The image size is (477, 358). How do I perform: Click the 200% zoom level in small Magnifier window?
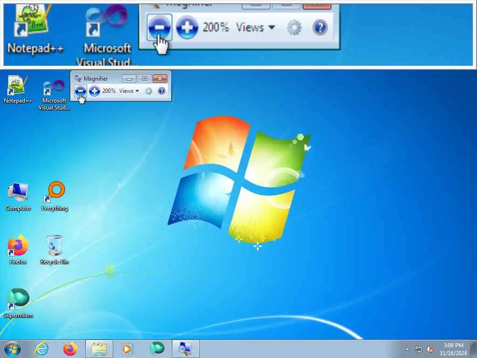click(x=109, y=91)
